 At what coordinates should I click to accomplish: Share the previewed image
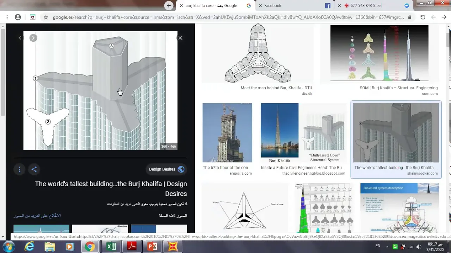pos(34,169)
